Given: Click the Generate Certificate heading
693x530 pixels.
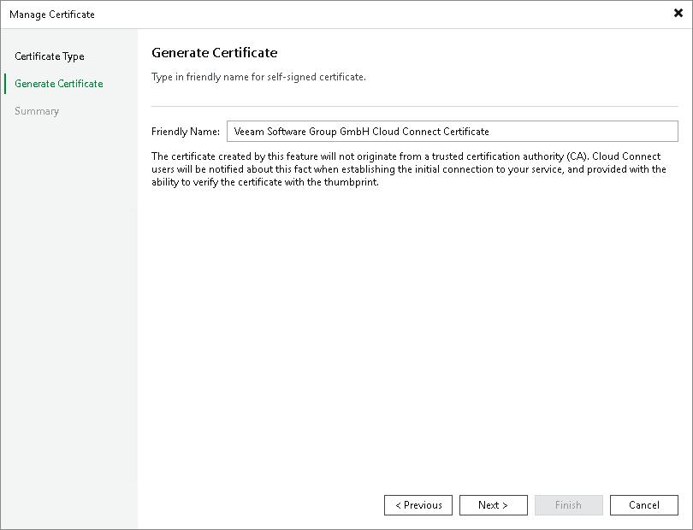Looking at the screenshot, I should click(x=214, y=53).
